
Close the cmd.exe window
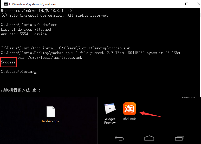coord(198,4)
